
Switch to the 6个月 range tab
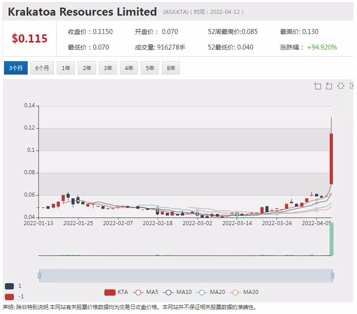[42, 68]
